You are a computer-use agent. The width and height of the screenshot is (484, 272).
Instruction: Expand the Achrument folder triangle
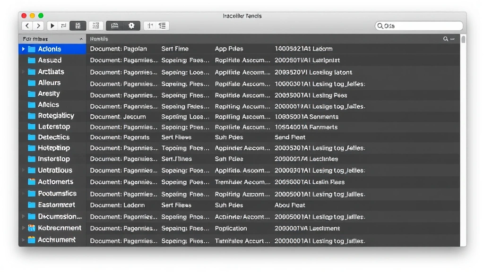(x=23, y=240)
